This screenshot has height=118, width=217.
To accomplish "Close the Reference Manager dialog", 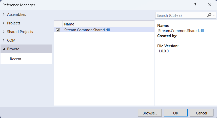I will pyautogui.click(x=209, y=5).
